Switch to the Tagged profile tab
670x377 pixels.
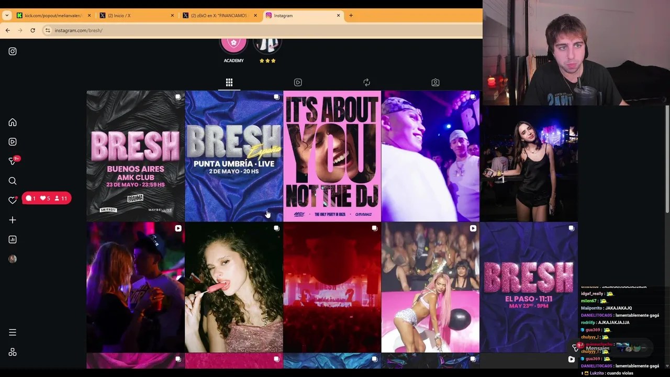click(x=435, y=82)
